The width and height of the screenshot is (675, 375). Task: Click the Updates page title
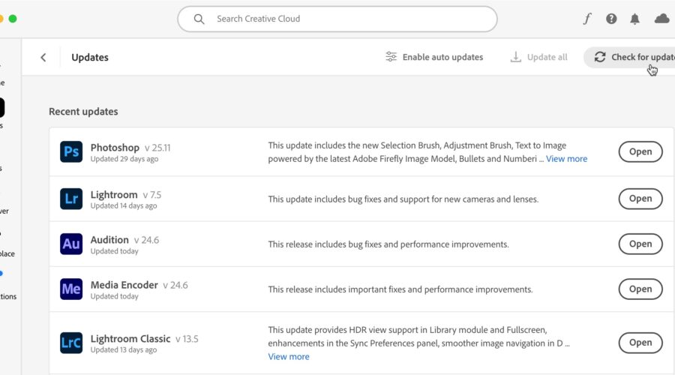click(90, 57)
